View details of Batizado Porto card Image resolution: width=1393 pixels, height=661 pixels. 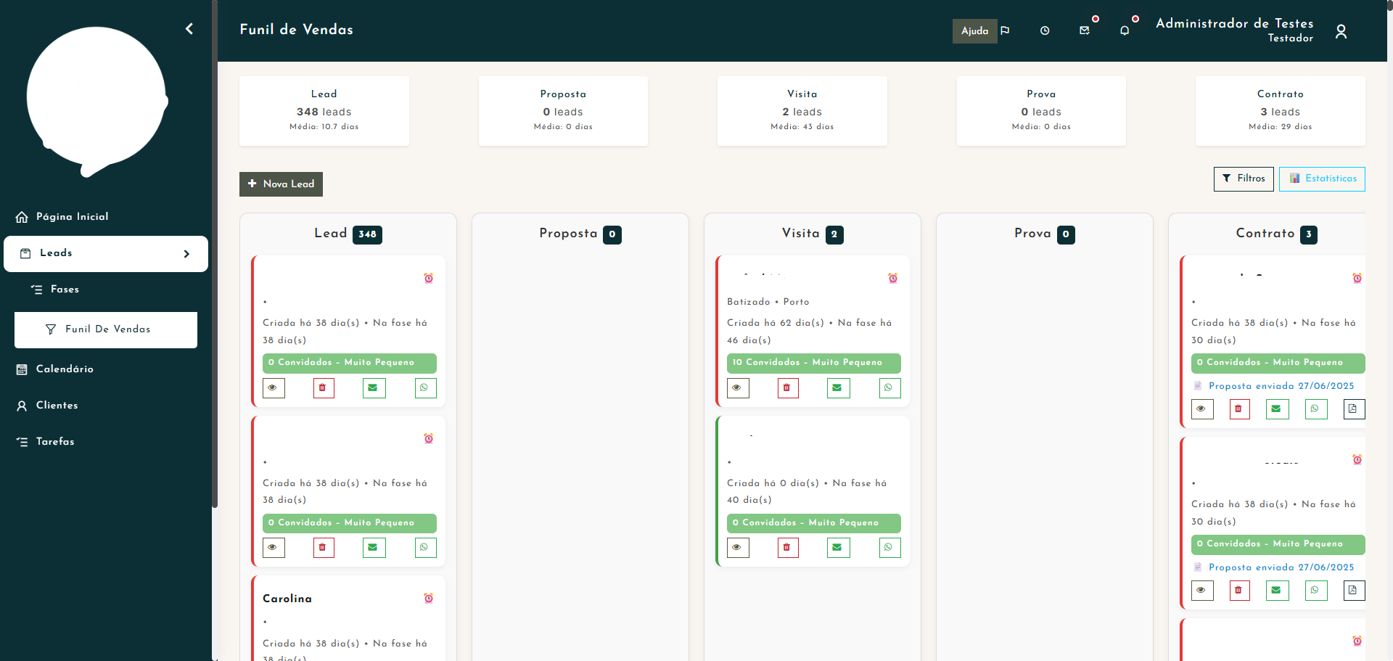pyautogui.click(x=737, y=387)
